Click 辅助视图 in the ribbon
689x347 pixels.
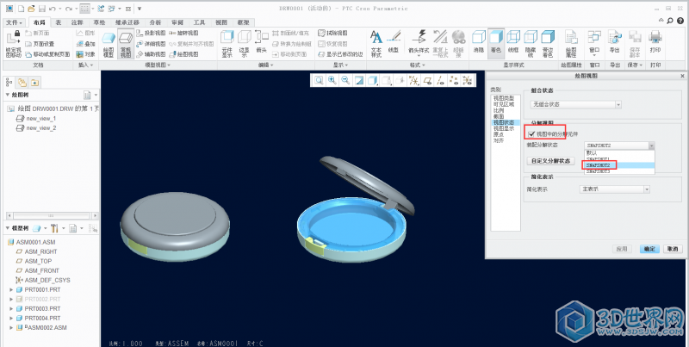(x=151, y=54)
